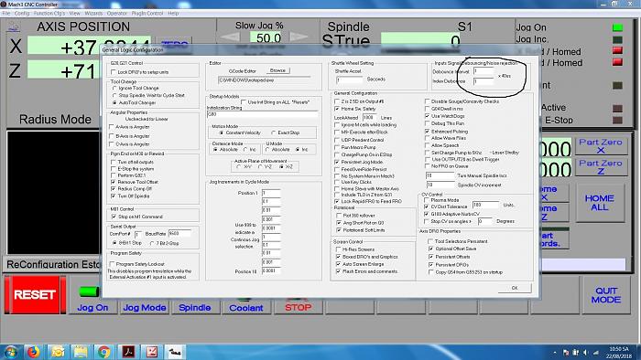Enable Program Safety Lockout checkbox
The height and width of the screenshot is (360, 641).
[113, 264]
